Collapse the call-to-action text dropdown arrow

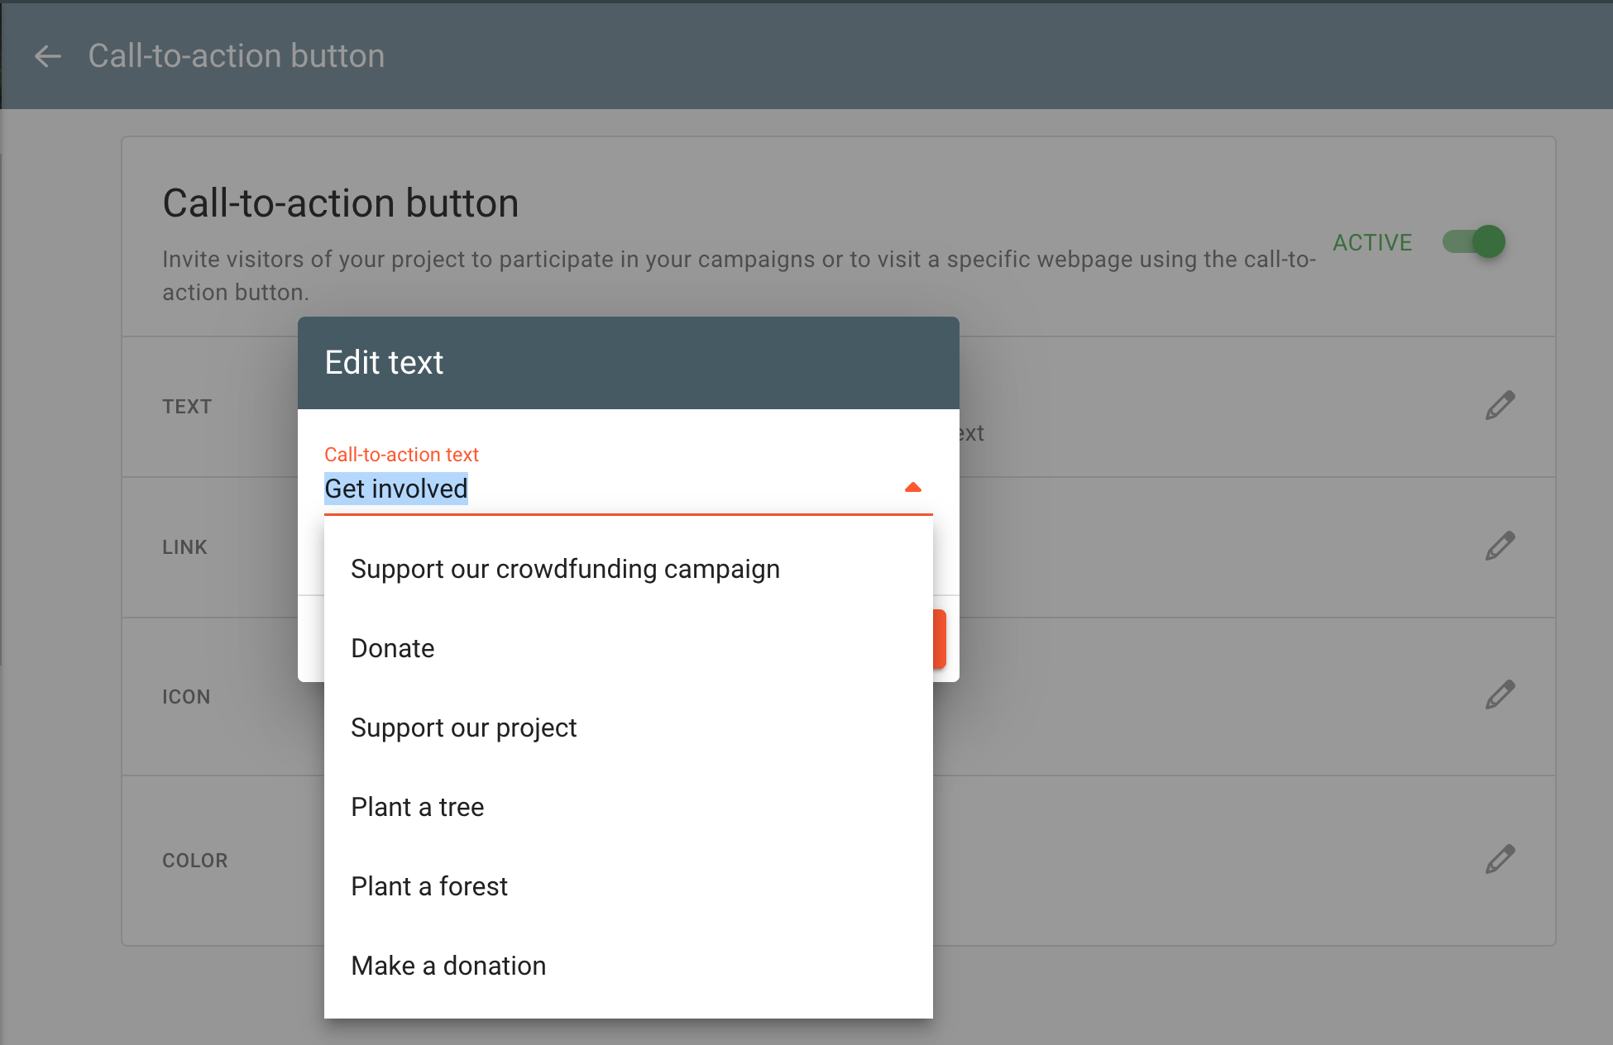click(912, 488)
